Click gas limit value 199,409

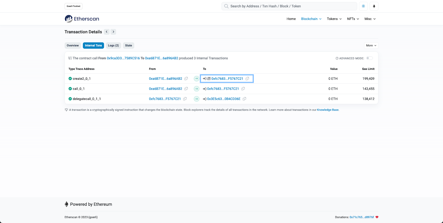369,79
